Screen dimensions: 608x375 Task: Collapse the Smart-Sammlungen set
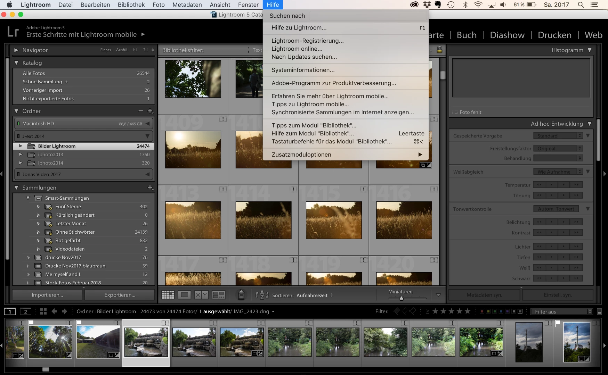[28, 198]
